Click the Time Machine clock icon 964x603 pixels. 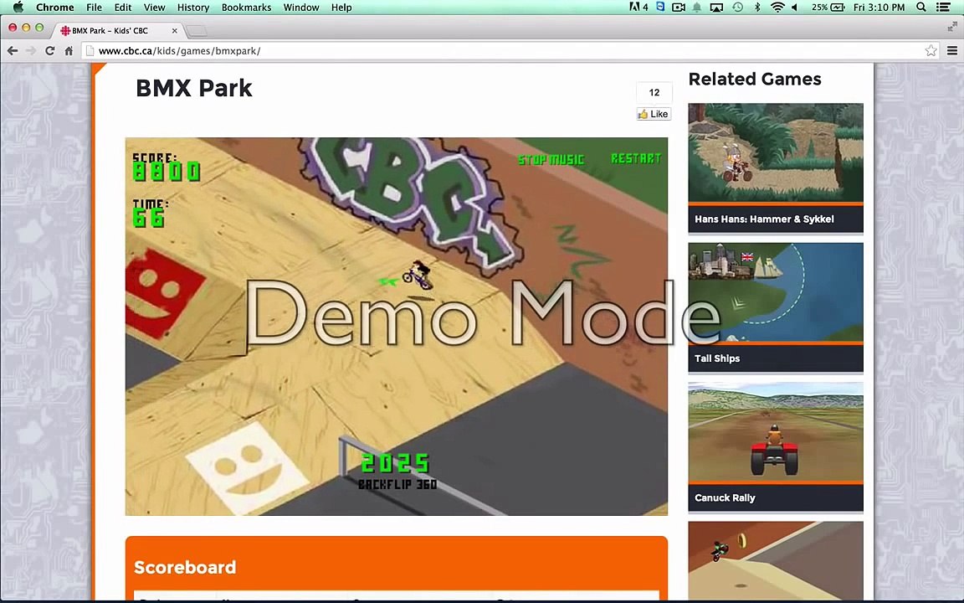click(x=738, y=8)
